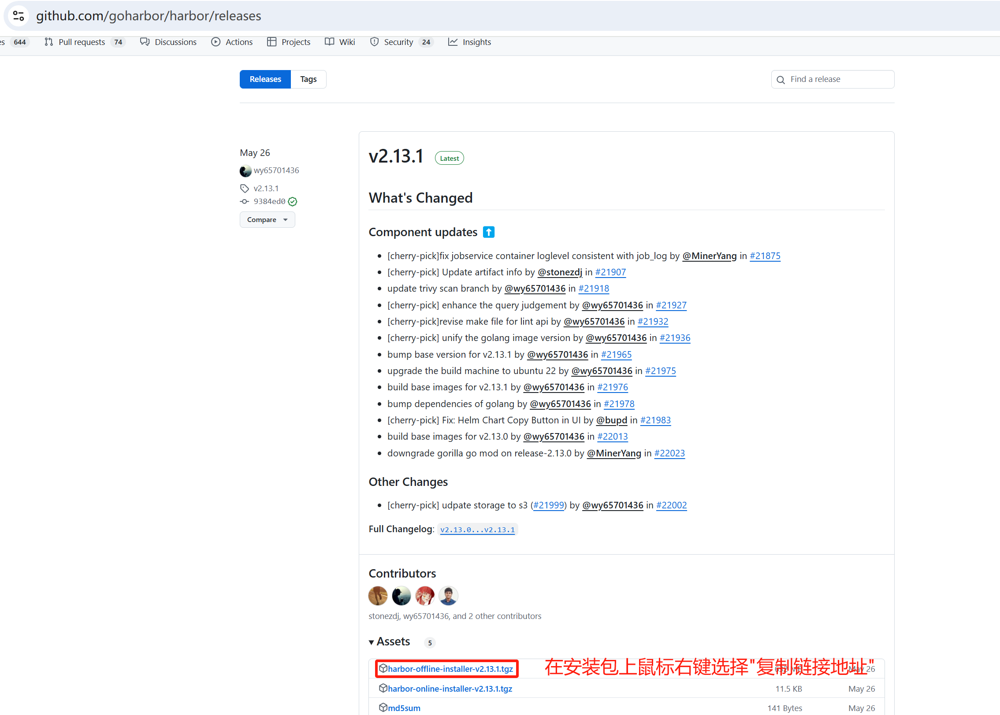
Task: Click the browser address bar URL
Action: (x=149, y=16)
